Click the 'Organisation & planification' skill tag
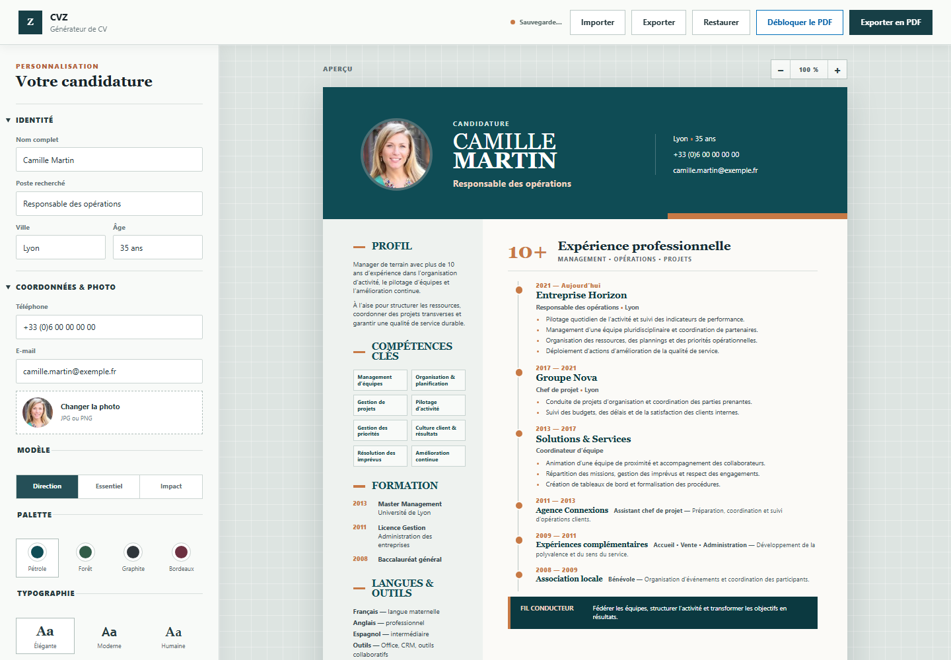Viewport: 951px width, 660px height. (439, 380)
